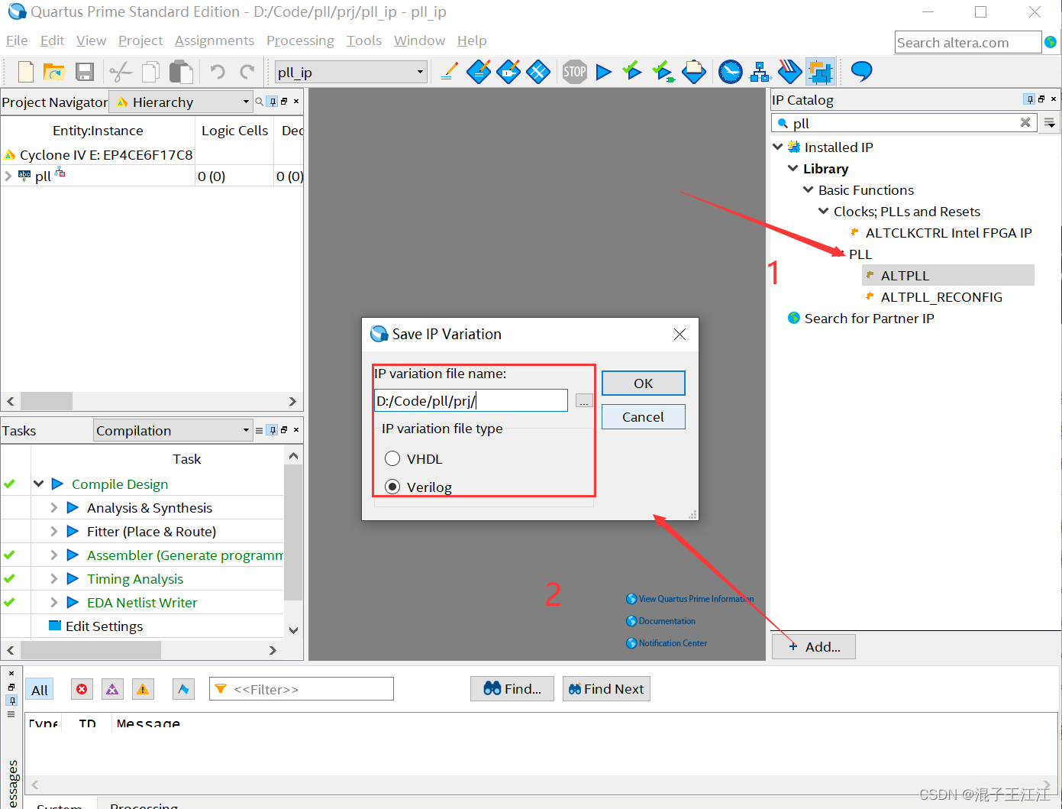1062x809 pixels.
Task: Click the Paste clipboard icon
Action: 181,72
